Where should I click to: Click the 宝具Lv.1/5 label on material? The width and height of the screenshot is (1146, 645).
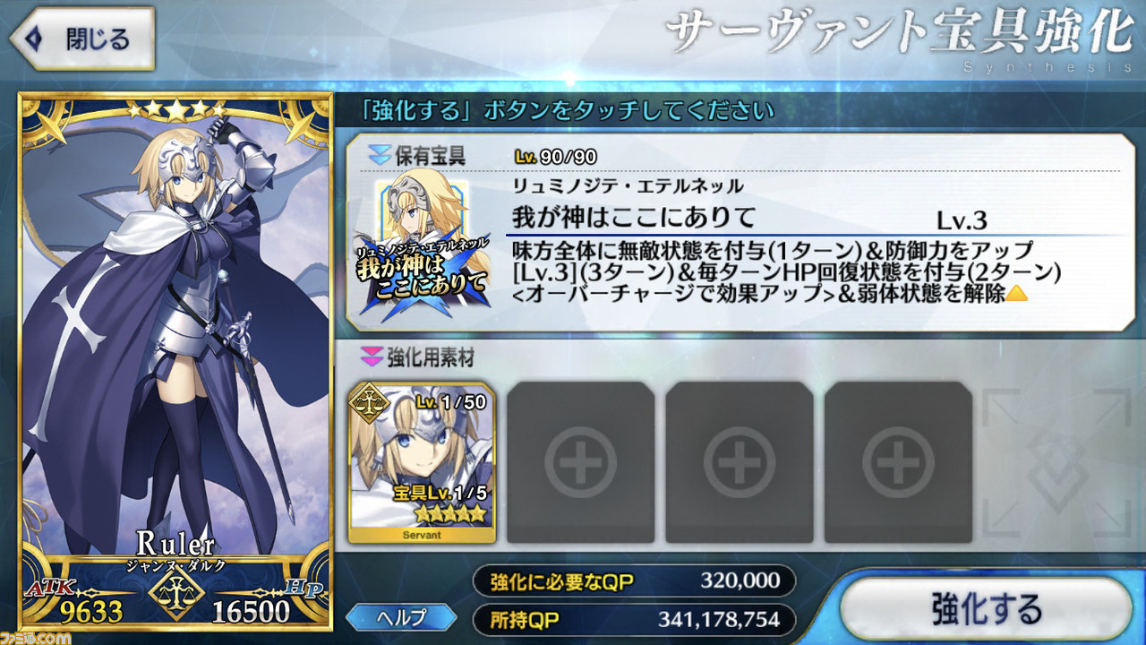[x=440, y=492]
